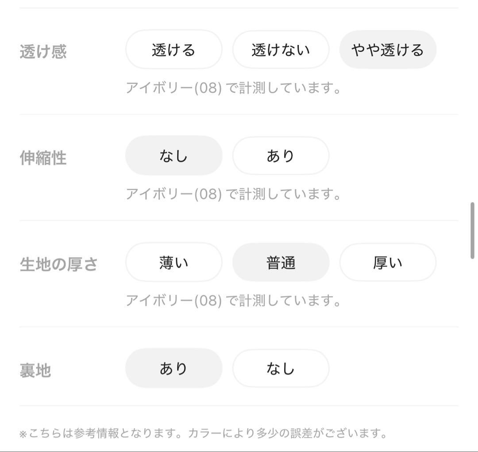Choose the やや透ける pill button
This screenshot has width=478, height=452.
[388, 50]
